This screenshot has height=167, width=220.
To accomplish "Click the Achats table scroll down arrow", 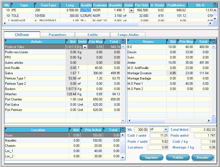I will pos(123,121).
